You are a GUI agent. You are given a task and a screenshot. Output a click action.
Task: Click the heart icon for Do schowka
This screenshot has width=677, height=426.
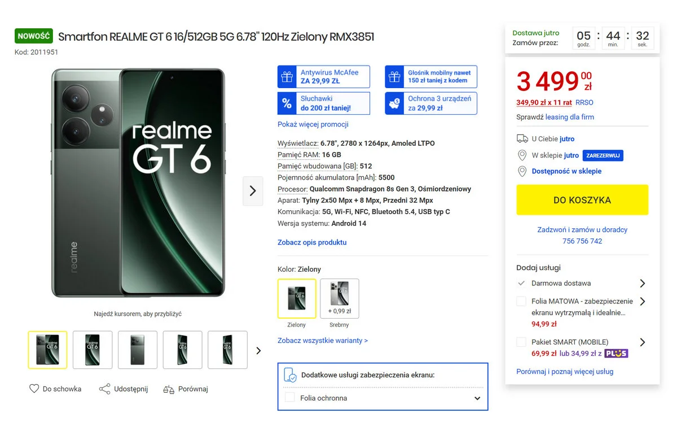click(x=34, y=389)
